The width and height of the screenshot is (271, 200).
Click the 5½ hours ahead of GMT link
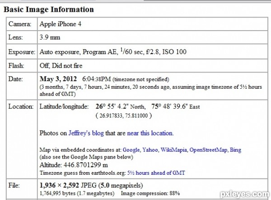pos(156,173)
